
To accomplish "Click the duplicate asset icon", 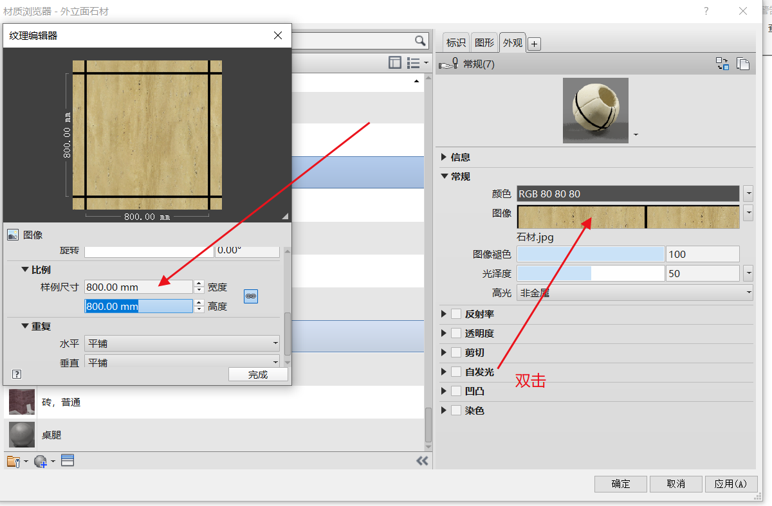I will [x=743, y=64].
